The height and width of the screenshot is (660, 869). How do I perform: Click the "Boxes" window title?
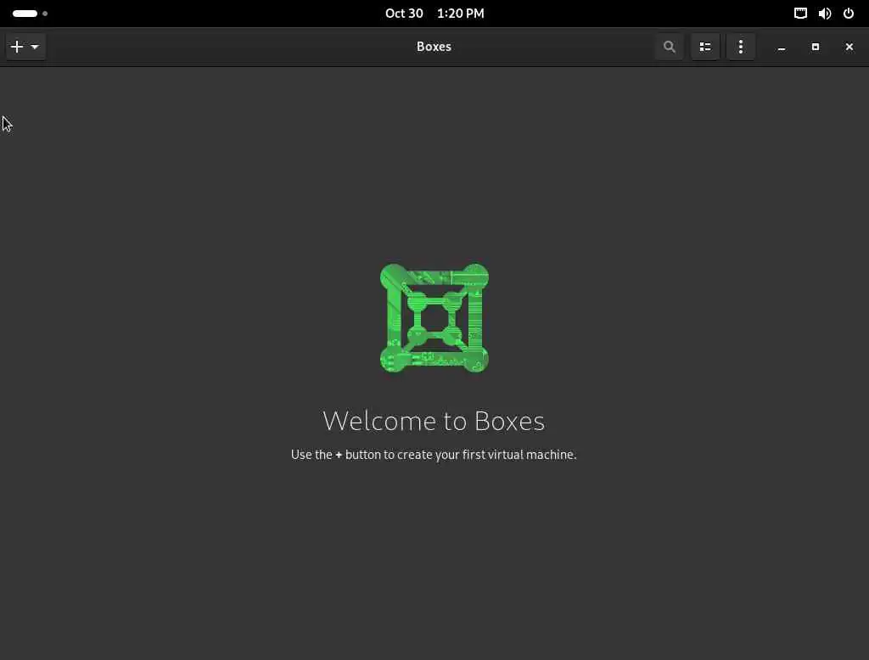pos(434,47)
